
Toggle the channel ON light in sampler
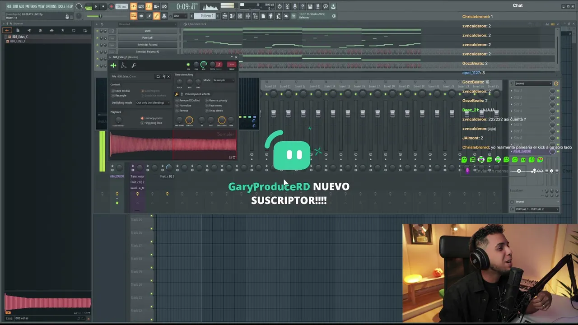click(x=188, y=65)
